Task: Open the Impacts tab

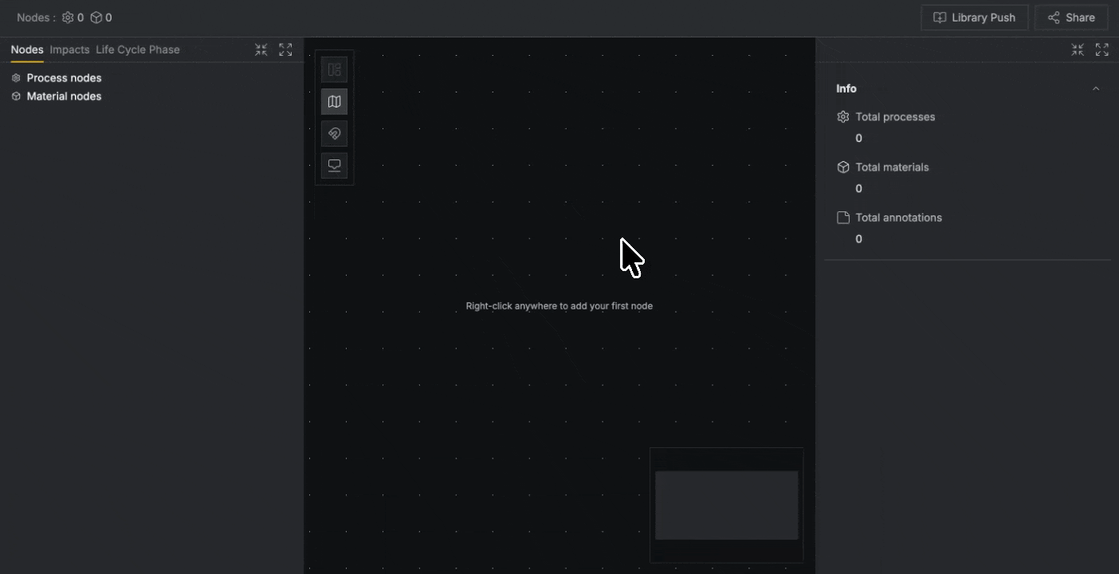Action: 69,49
